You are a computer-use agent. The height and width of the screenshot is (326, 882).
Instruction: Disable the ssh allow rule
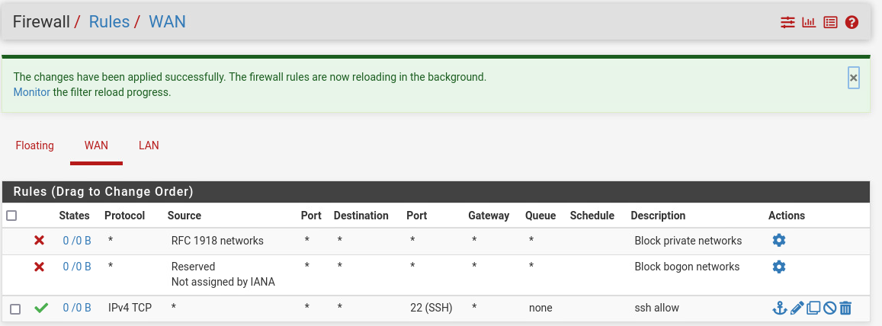tap(829, 308)
